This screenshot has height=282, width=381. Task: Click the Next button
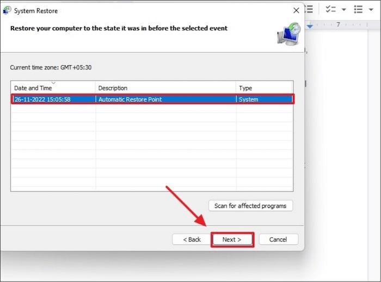click(232, 240)
